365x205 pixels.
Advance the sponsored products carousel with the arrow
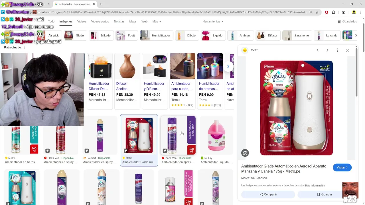pos(228,67)
